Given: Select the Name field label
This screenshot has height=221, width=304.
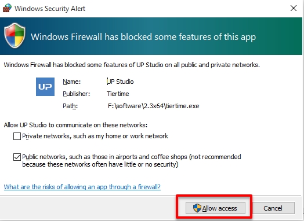Looking at the screenshot, I should (71, 82).
